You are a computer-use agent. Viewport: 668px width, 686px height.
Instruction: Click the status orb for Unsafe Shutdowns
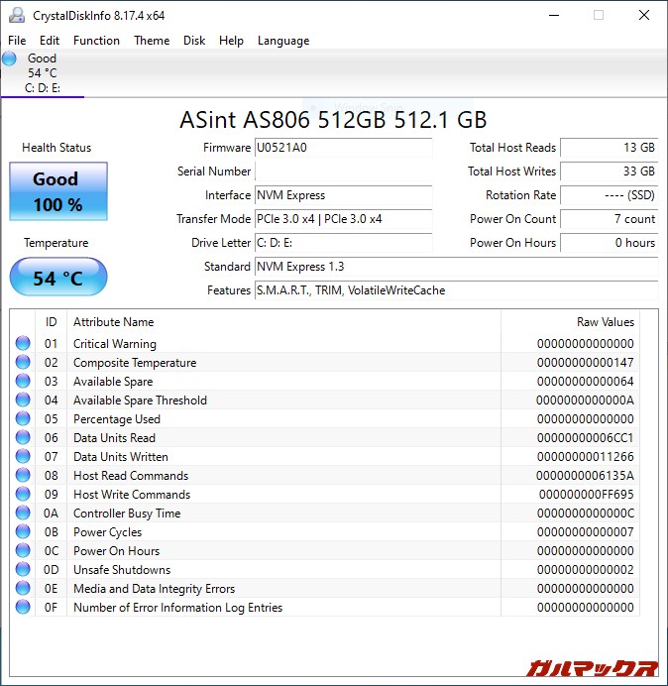tap(23, 570)
